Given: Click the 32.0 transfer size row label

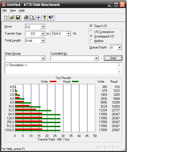Looking at the screenshot, I should [11, 110].
